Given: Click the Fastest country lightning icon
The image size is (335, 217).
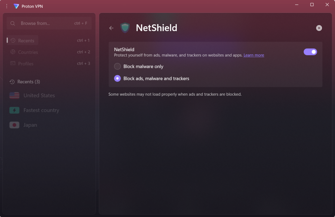Looking at the screenshot, I should point(15,110).
